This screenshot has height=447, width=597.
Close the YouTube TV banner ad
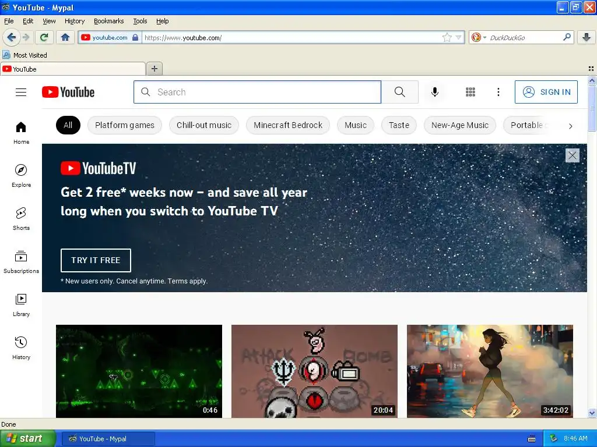coord(573,155)
